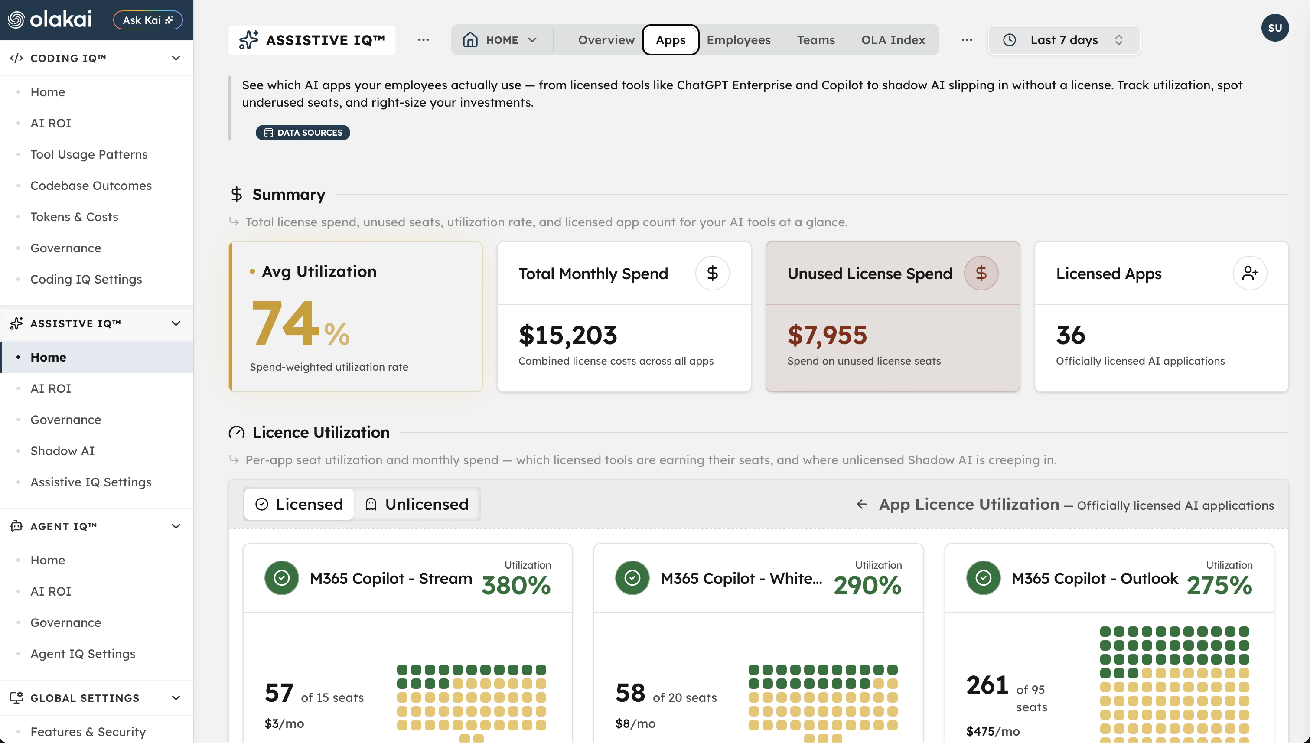Select the Licensed toggle
This screenshot has height=743, width=1310.
pos(299,504)
